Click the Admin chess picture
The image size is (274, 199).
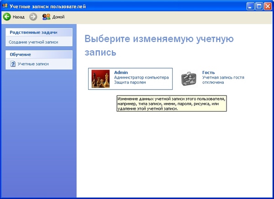(x=100, y=79)
